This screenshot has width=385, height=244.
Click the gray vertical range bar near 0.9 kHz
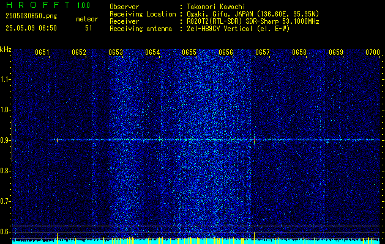pos(12,141)
